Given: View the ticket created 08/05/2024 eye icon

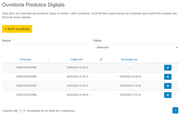Looking at the screenshot, I should (168, 77).
